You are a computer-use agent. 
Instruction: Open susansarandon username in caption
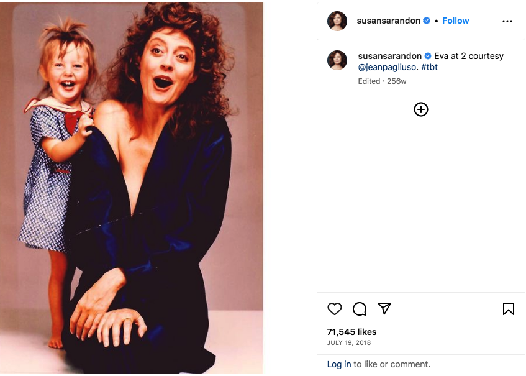(x=390, y=56)
